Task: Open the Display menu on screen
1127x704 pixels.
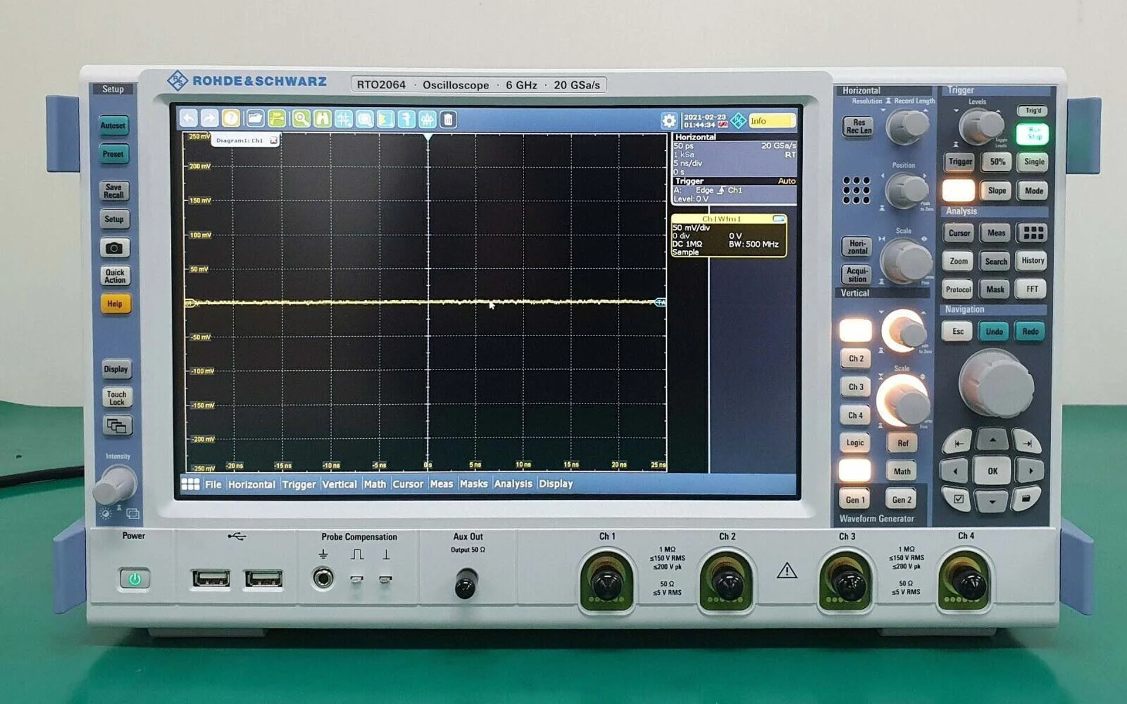Action: (555, 484)
